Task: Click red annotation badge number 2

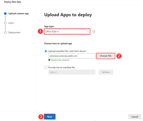Action: 119,56
